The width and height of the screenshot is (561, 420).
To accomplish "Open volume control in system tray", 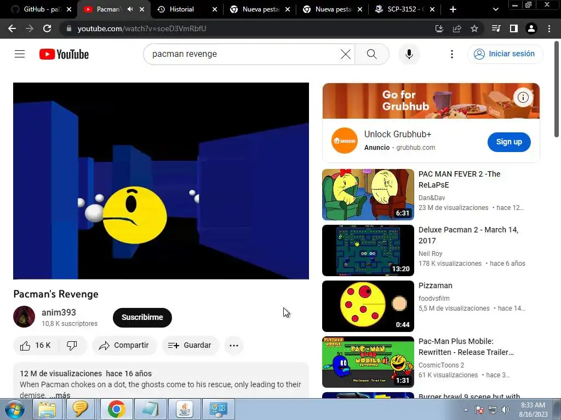I will click(505, 410).
